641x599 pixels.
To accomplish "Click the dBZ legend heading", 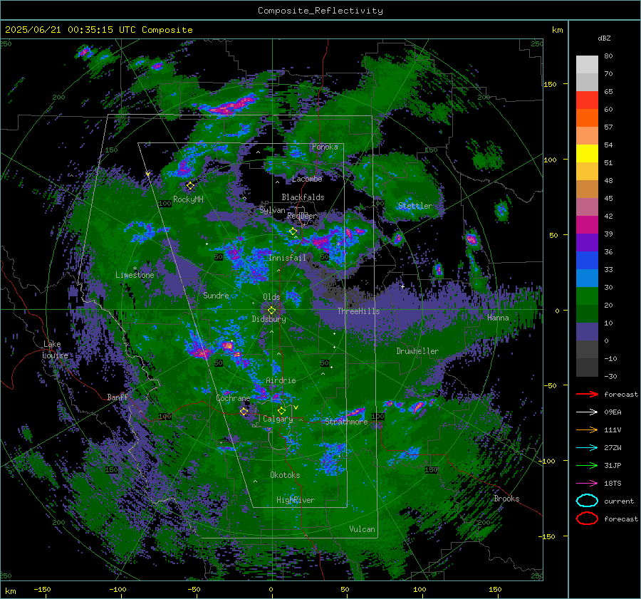I will coord(604,38).
